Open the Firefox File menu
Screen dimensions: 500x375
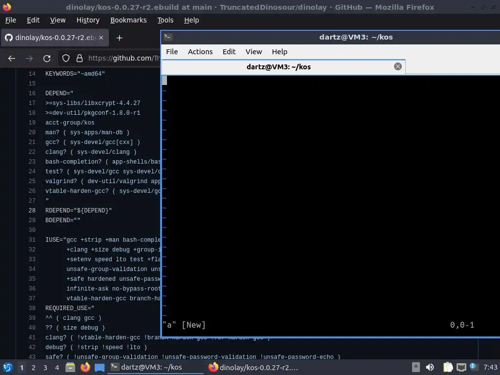click(11, 20)
